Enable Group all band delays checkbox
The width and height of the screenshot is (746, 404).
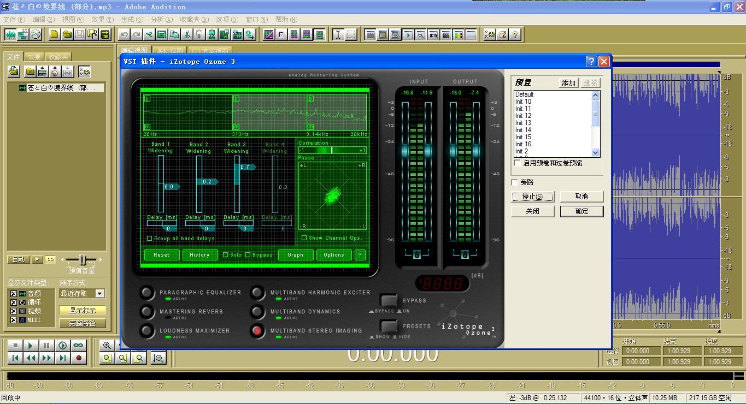point(150,239)
